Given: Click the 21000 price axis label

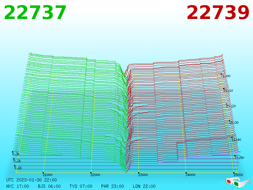Looking at the screenshot, I should click(x=47, y=175).
